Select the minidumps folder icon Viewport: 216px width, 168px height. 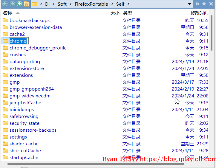pyautogui.click(x=6, y=110)
